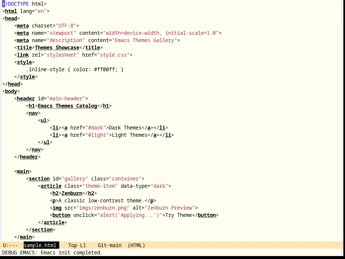Click the Light Themes link text

pyautogui.click(x=130, y=135)
